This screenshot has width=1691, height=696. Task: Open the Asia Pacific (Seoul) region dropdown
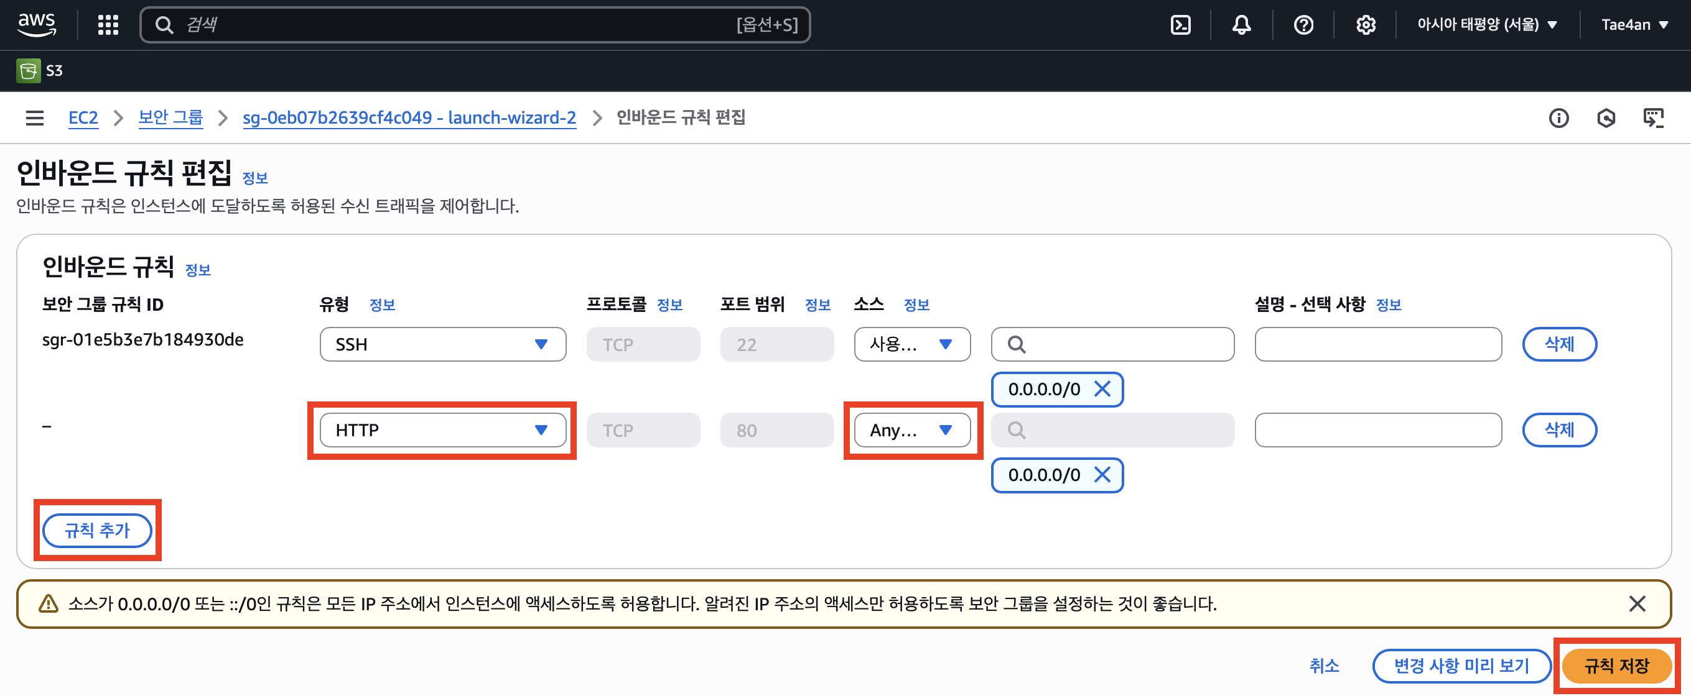coord(1487,25)
